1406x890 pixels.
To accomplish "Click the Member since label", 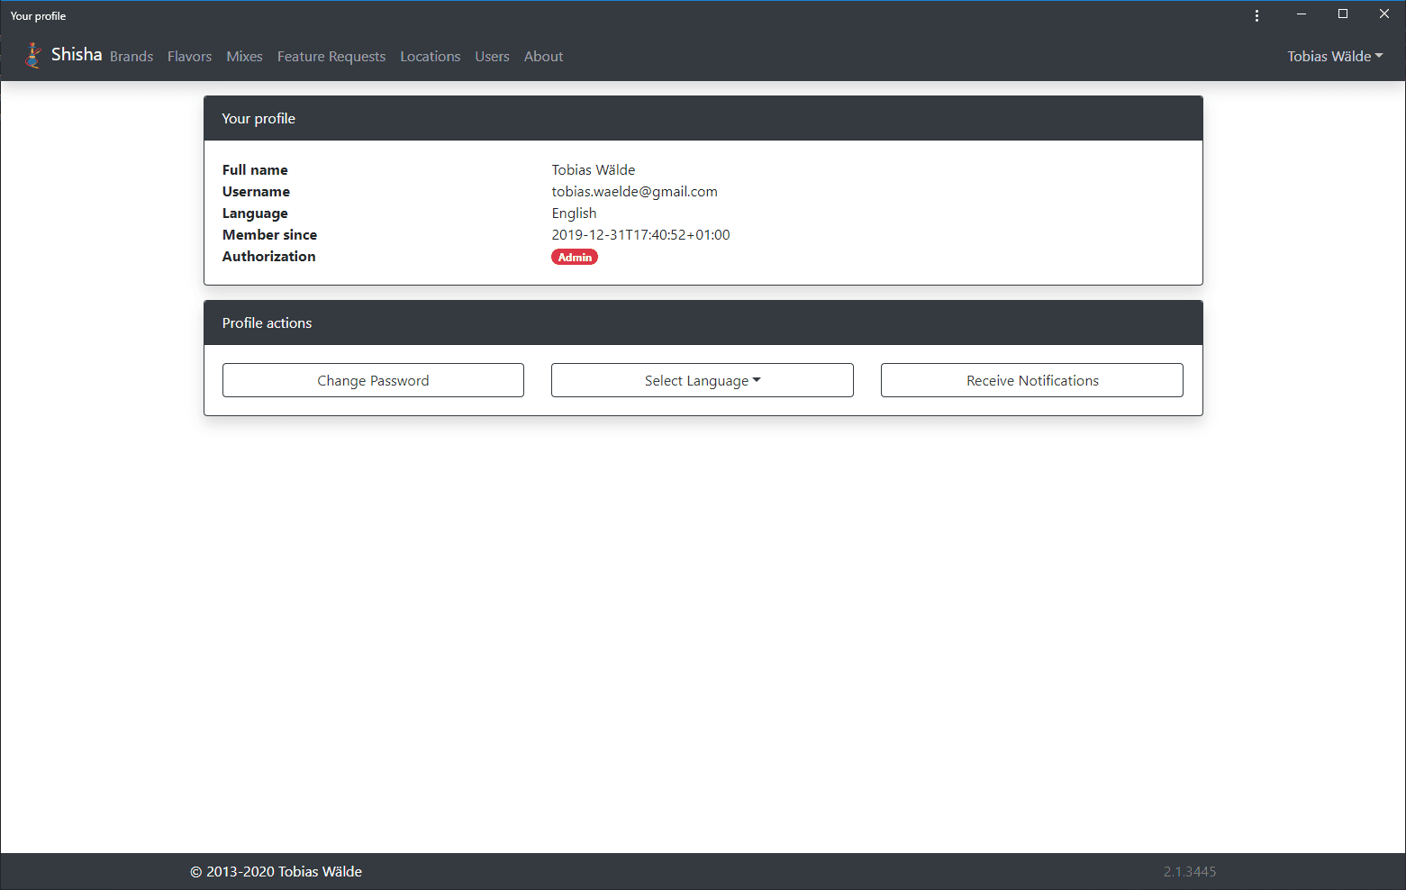I will tap(270, 235).
